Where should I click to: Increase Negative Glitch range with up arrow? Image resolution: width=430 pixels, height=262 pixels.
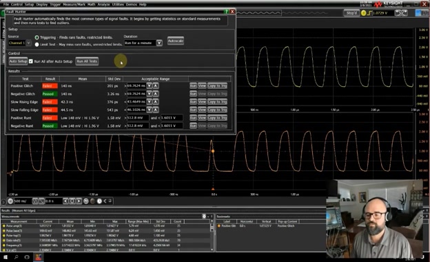156,94
